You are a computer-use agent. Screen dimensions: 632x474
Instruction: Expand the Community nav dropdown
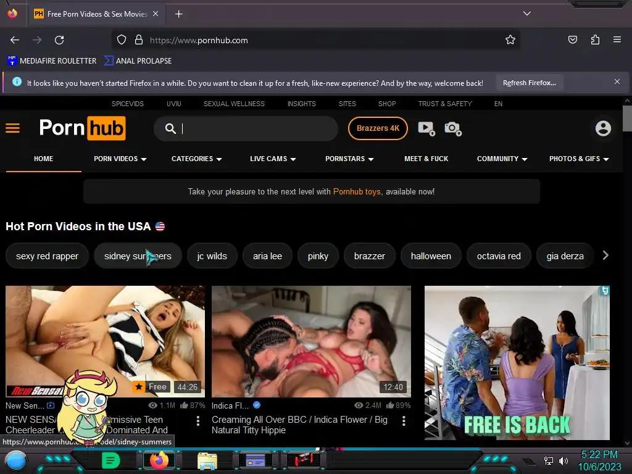tap(502, 159)
